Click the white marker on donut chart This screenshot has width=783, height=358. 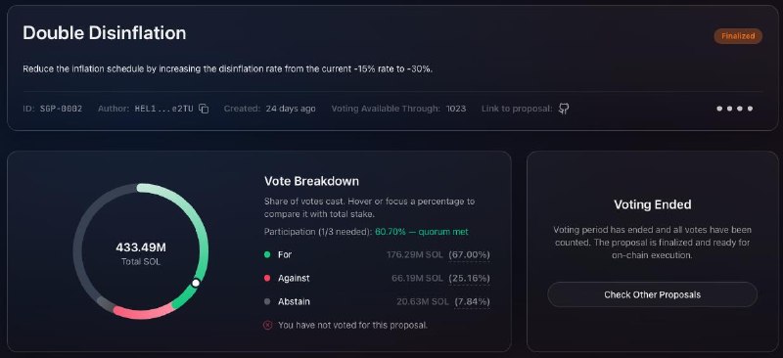[x=196, y=283]
